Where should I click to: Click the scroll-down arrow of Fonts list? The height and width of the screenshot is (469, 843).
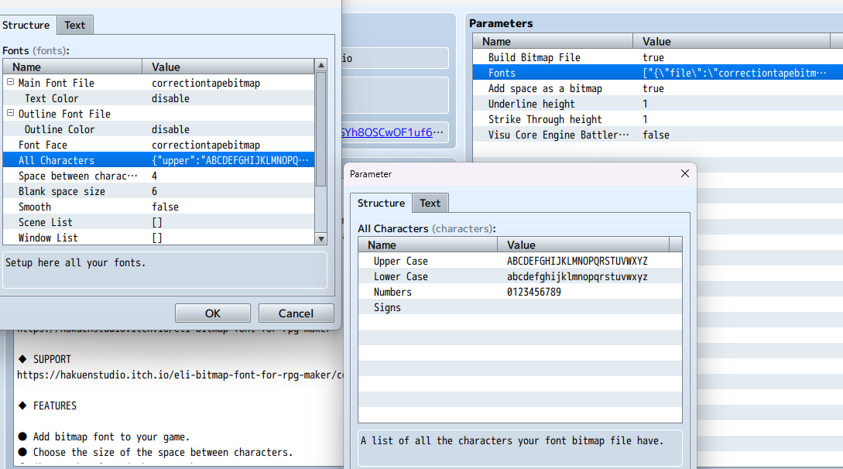tap(321, 238)
